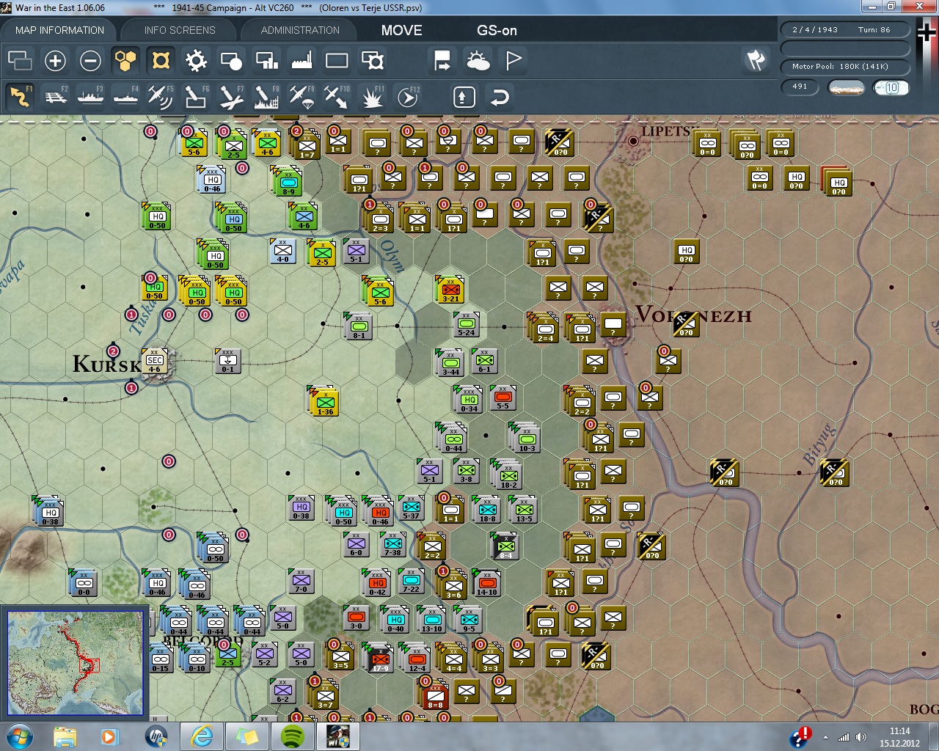Image resolution: width=939 pixels, height=751 pixels.
Task: Click the pennant flag icon
Action: coord(514,60)
